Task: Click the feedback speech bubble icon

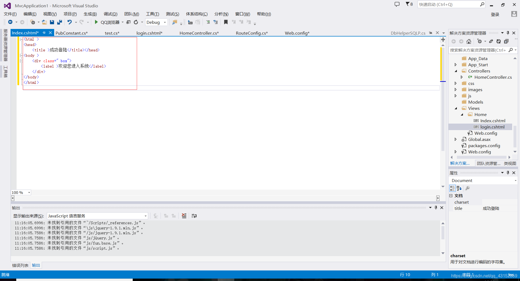Action: pos(397,4)
